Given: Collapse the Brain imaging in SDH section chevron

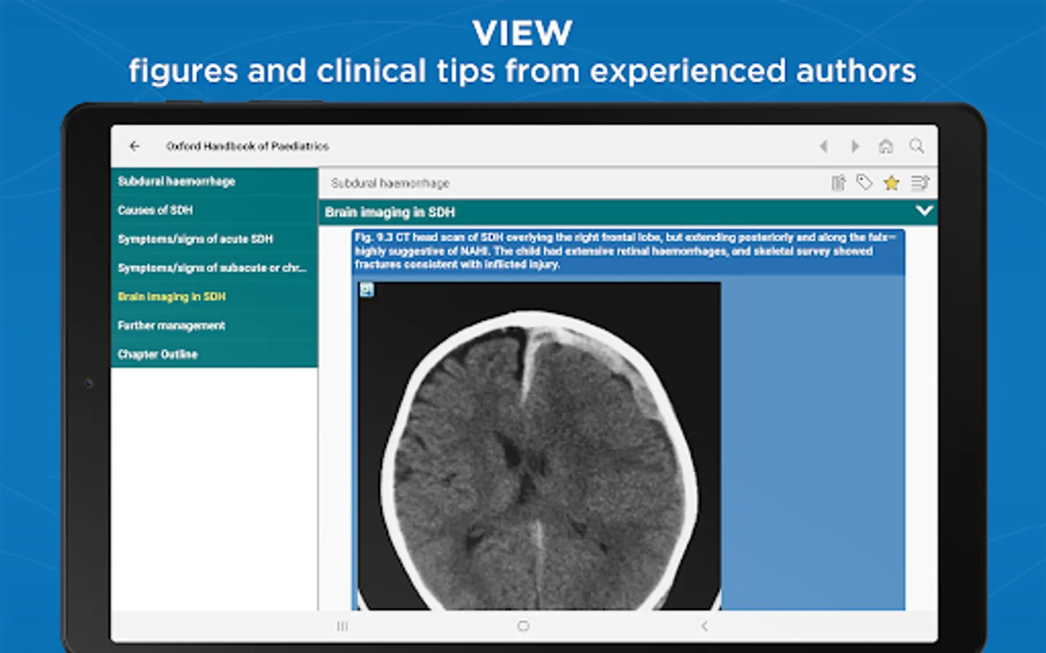Looking at the screenshot, I should (x=925, y=211).
